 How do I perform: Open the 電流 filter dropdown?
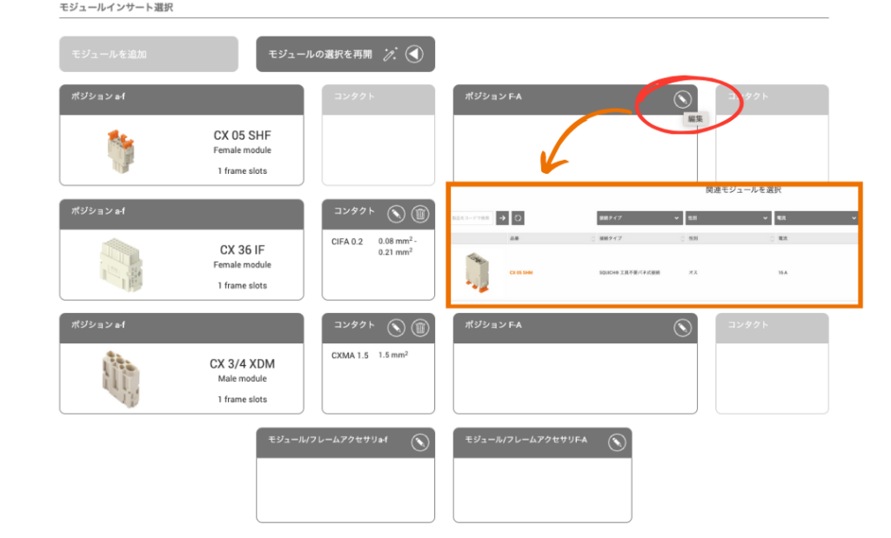pyautogui.click(x=816, y=218)
